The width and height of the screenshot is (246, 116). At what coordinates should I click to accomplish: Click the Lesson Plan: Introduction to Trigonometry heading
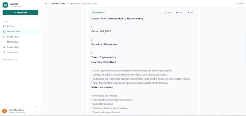coord(117,19)
